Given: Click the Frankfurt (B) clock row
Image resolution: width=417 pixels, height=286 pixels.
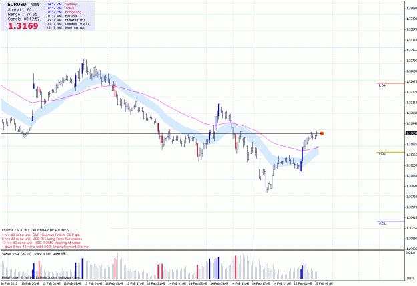Looking at the screenshot, I should 65,20.
